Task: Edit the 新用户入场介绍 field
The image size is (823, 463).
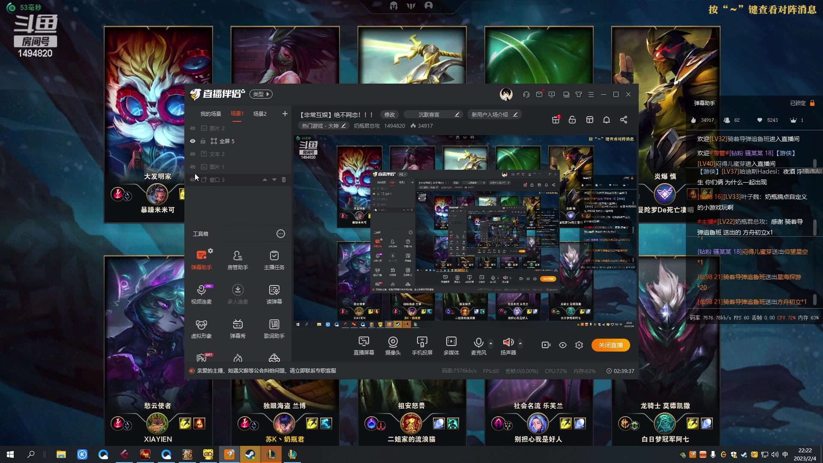Action: pos(494,114)
